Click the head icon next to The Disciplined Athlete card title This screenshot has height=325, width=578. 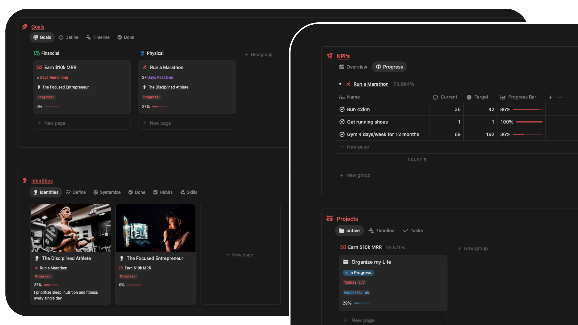click(37, 258)
